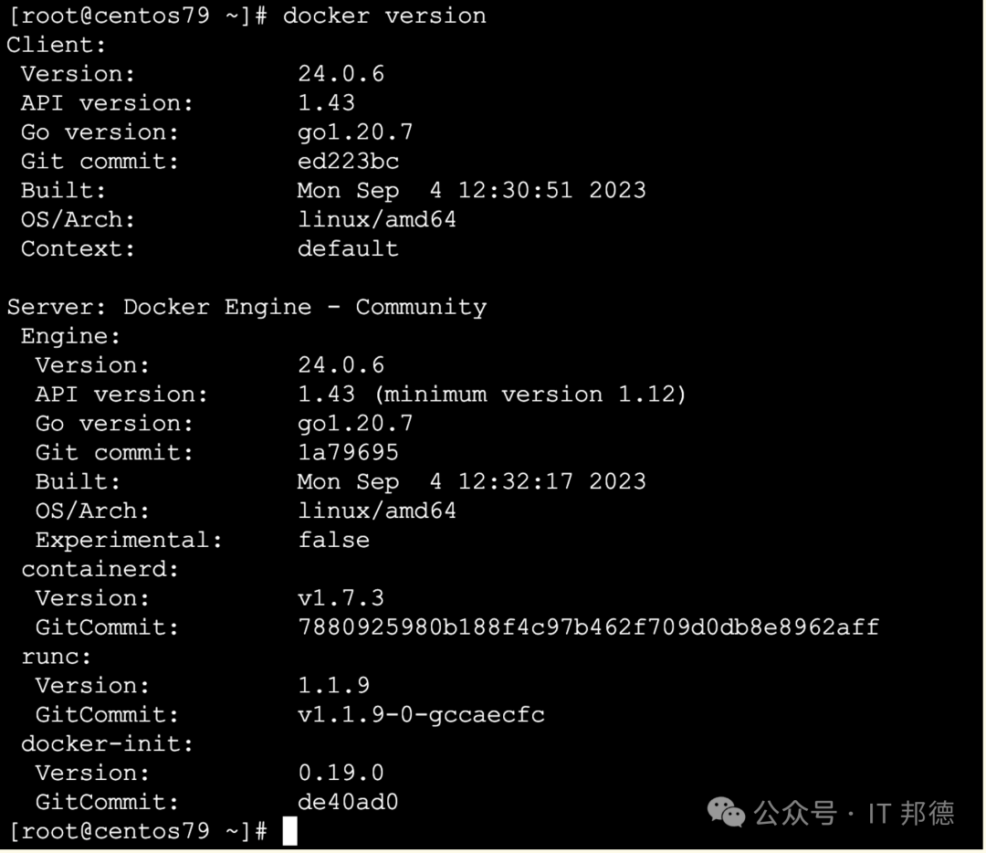
Task: Click the terminal cursor block at the last prompt
Action: (x=290, y=831)
